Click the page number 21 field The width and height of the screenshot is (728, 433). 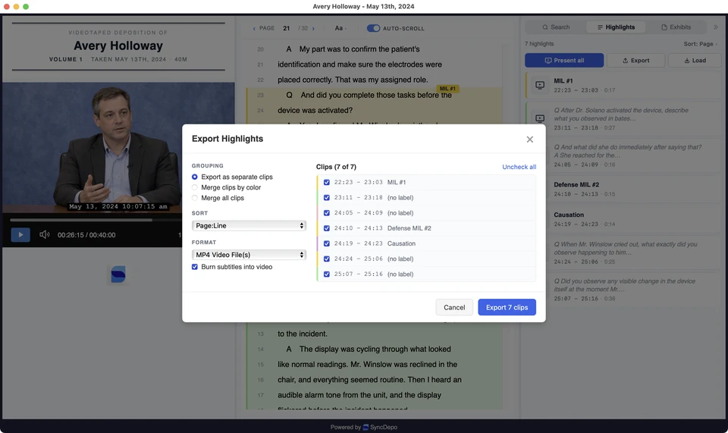coord(287,28)
